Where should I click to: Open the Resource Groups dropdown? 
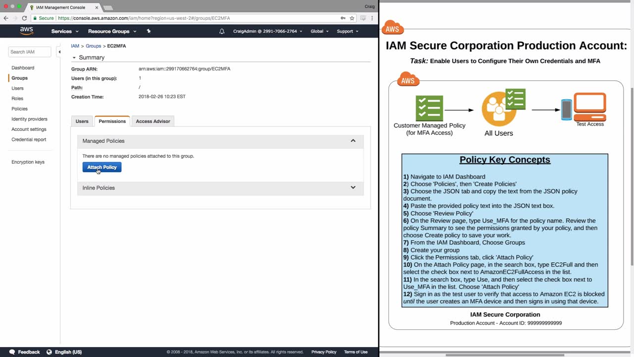point(112,31)
